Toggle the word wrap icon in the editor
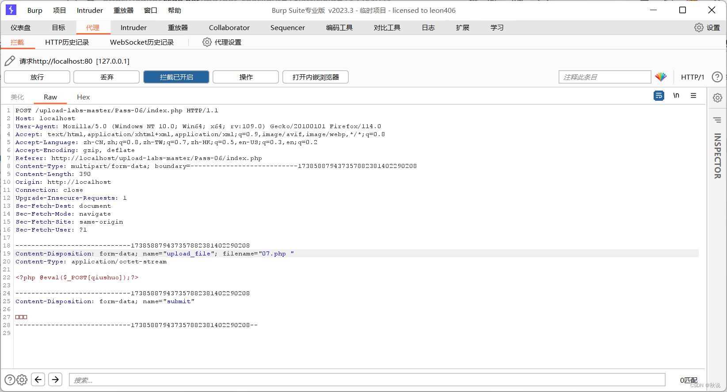The height and width of the screenshot is (392, 727). pos(658,95)
